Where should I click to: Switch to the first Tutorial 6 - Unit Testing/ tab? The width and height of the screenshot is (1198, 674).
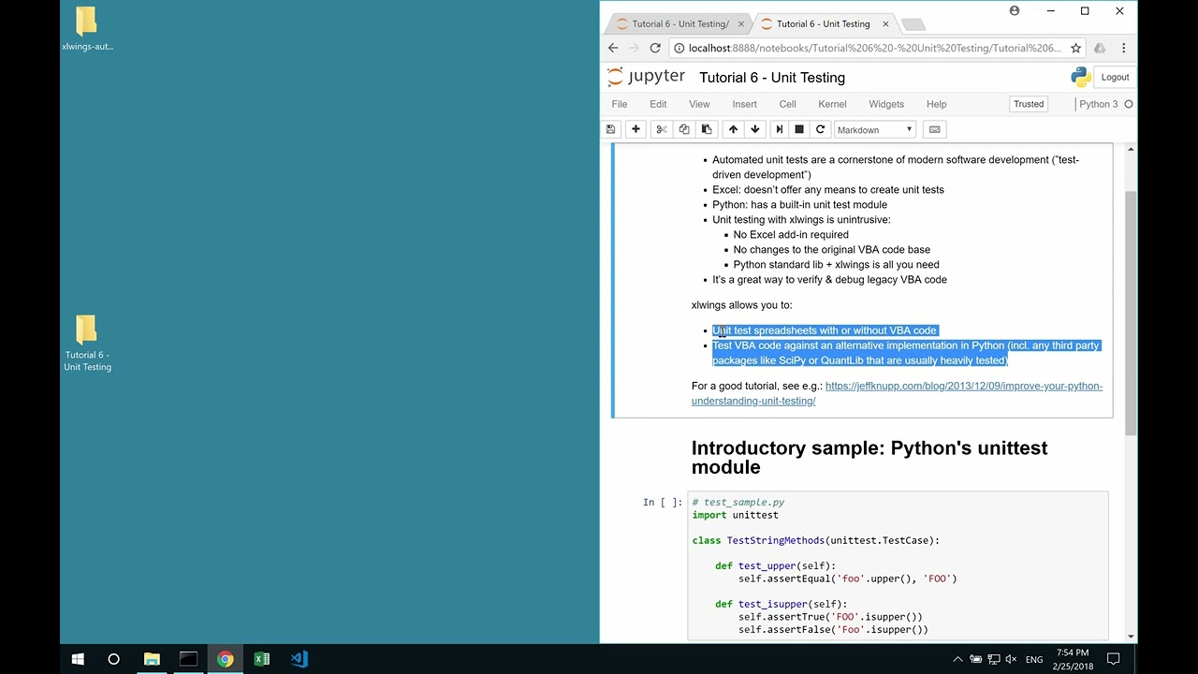tap(679, 23)
